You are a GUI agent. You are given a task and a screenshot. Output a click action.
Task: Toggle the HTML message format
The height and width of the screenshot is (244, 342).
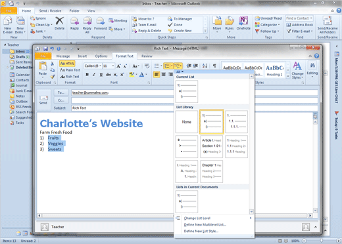click(x=67, y=64)
